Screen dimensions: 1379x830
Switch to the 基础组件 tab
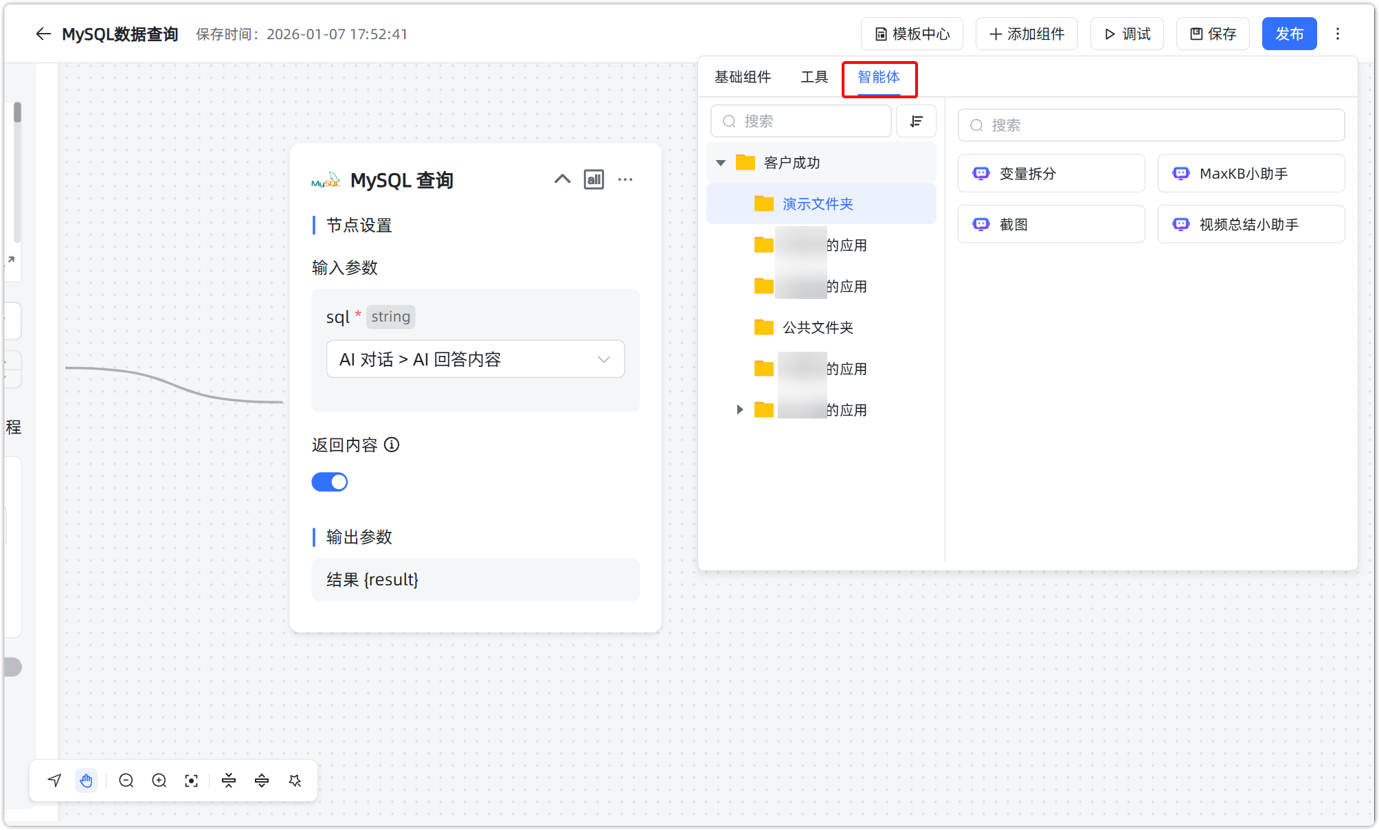pos(743,77)
